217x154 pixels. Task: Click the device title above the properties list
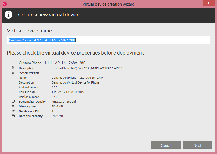[x=52, y=63]
